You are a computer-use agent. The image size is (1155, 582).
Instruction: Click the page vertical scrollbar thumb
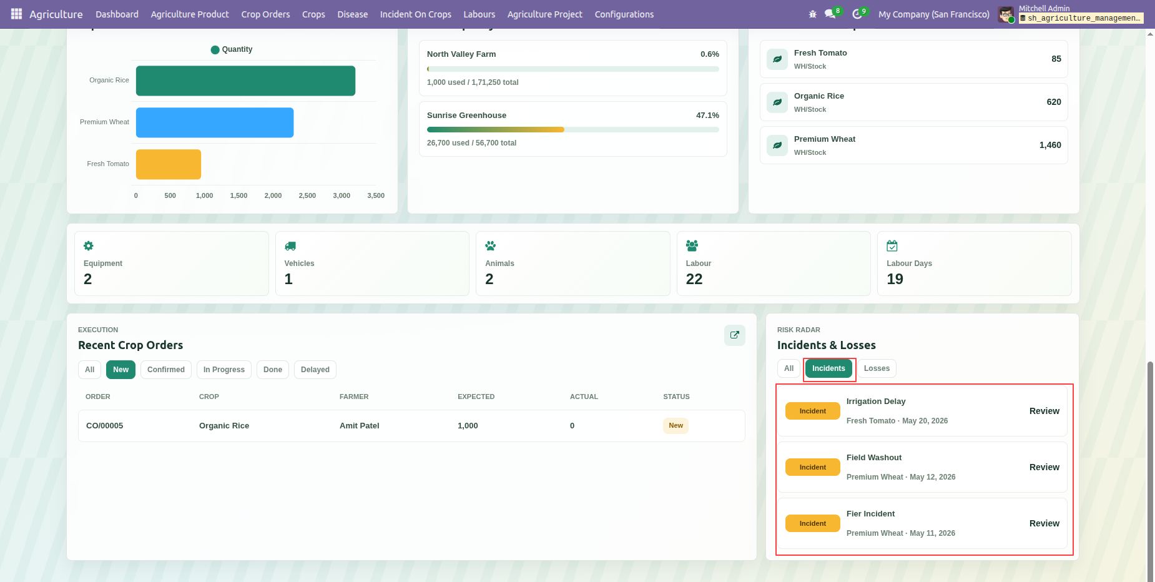pyautogui.click(x=1150, y=471)
